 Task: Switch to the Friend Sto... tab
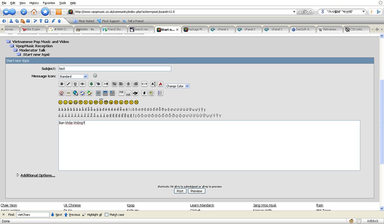[x=114, y=29]
